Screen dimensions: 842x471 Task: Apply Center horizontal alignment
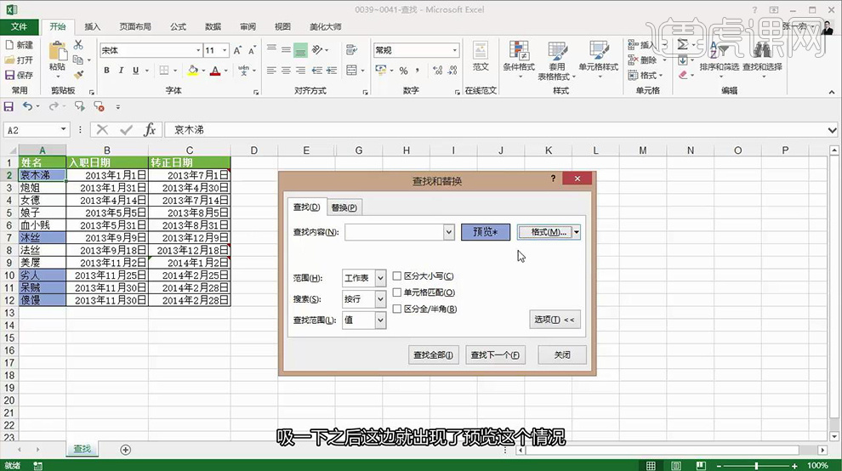click(286, 71)
